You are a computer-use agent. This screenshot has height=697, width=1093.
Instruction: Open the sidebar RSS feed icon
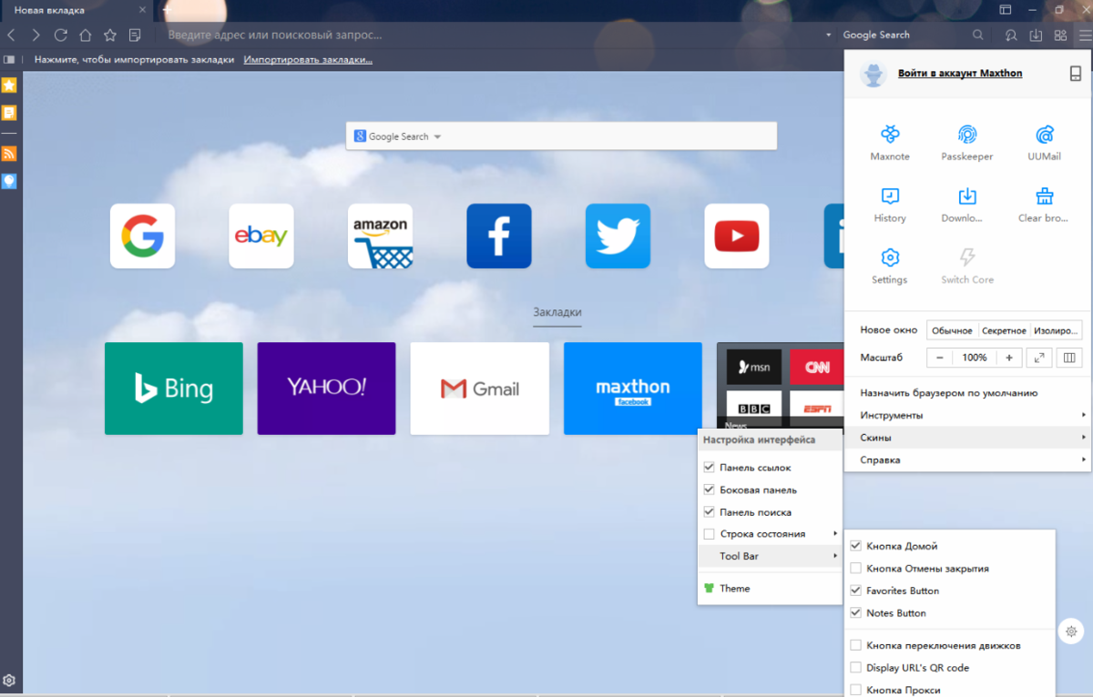(9, 153)
